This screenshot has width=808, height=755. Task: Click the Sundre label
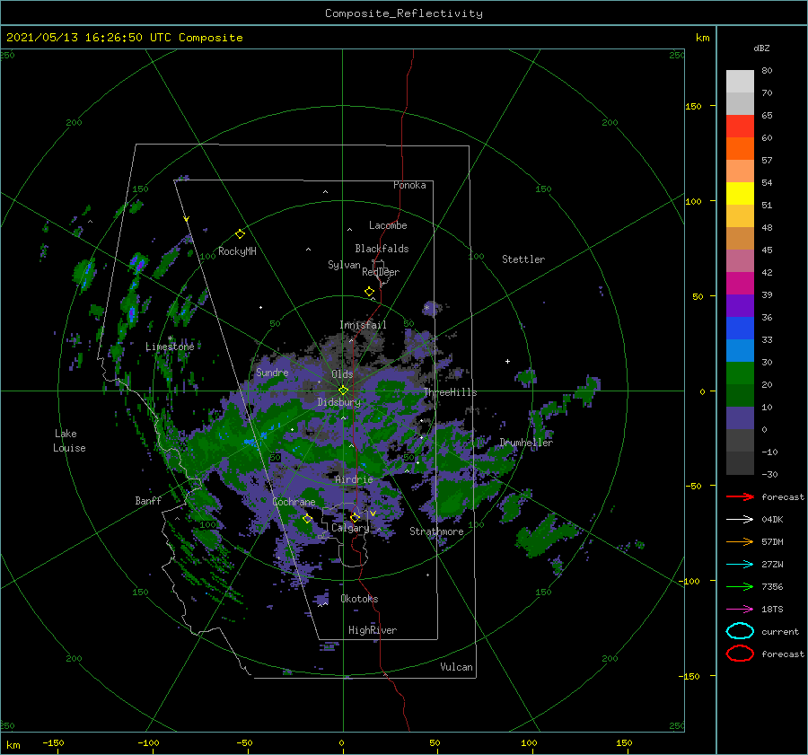[272, 373]
